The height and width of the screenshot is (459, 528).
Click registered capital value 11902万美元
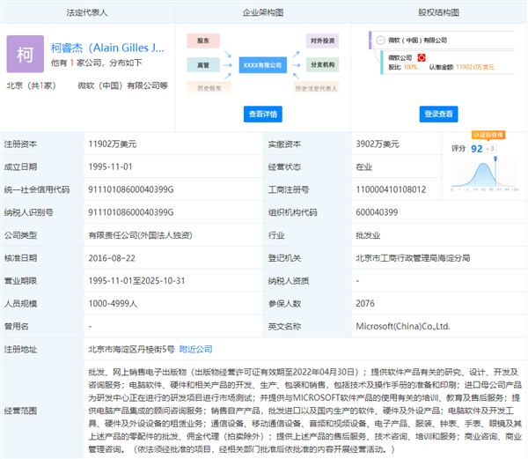pos(112,144)
